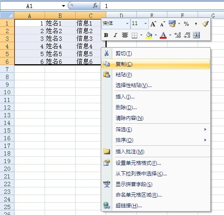Click the fx insert function button

click(x=95, y=6)
